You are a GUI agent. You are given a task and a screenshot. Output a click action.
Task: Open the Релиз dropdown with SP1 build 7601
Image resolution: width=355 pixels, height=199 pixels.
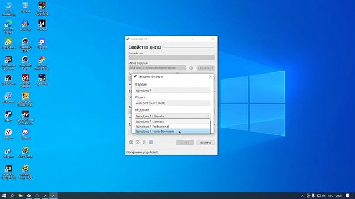pyautogui.click(x=173, y=103)
